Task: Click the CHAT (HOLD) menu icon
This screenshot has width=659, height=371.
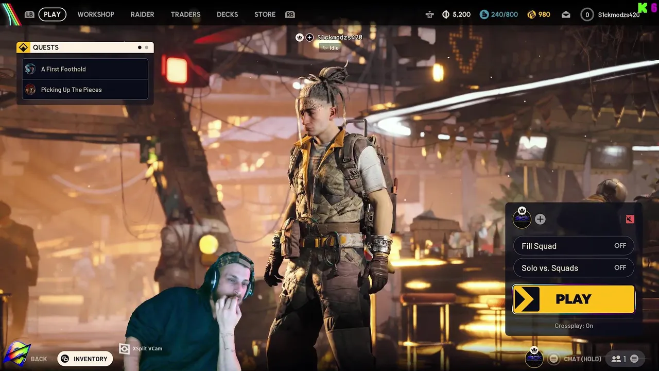Action: pyautogui.click(x=553, y=359)
